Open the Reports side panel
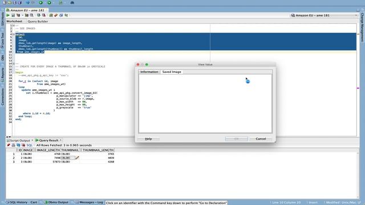Image resolution: width=365 pixels, height=205 pixels. pos(2,75)
